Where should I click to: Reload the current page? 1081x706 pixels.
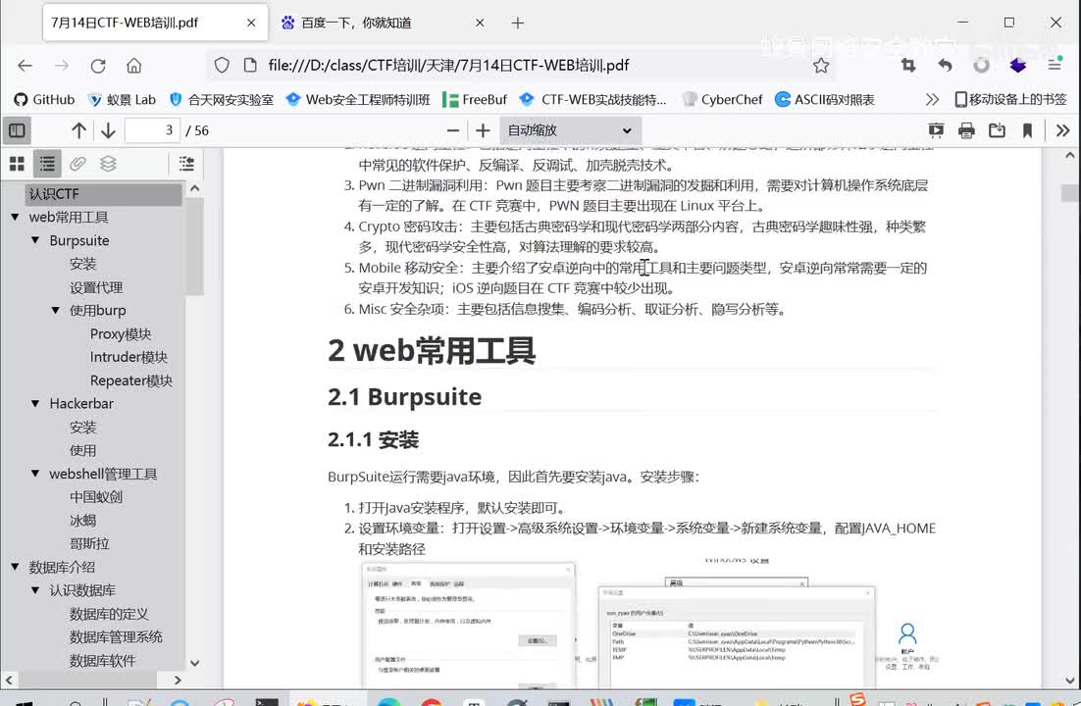click(x=98, y=66)
